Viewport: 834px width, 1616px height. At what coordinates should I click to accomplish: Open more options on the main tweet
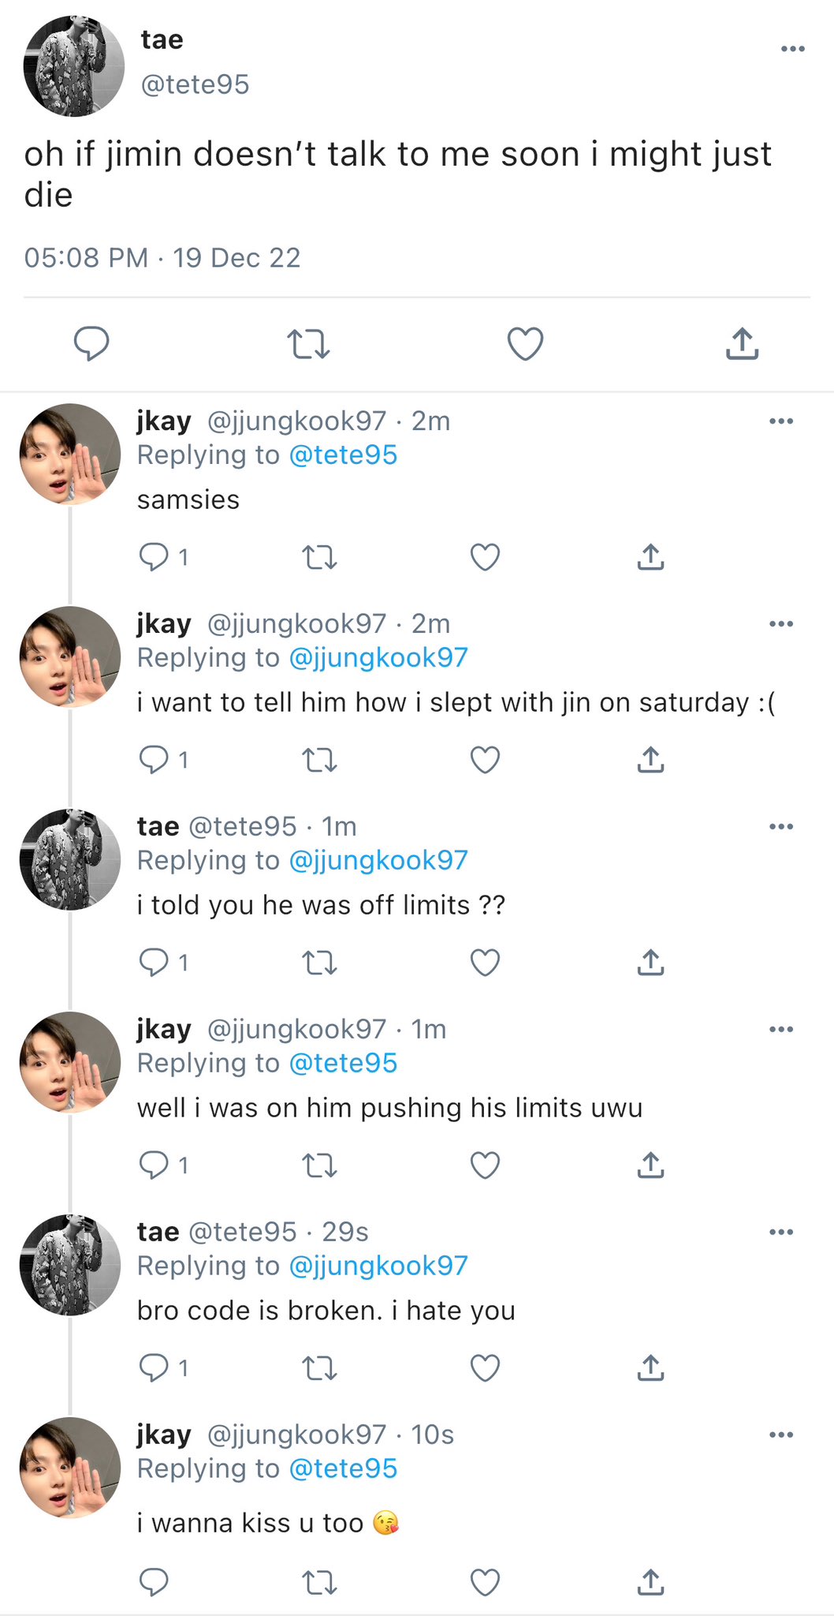coord(792,49)
